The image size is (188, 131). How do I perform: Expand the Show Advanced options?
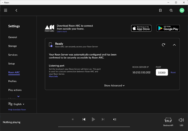point(114,86)
